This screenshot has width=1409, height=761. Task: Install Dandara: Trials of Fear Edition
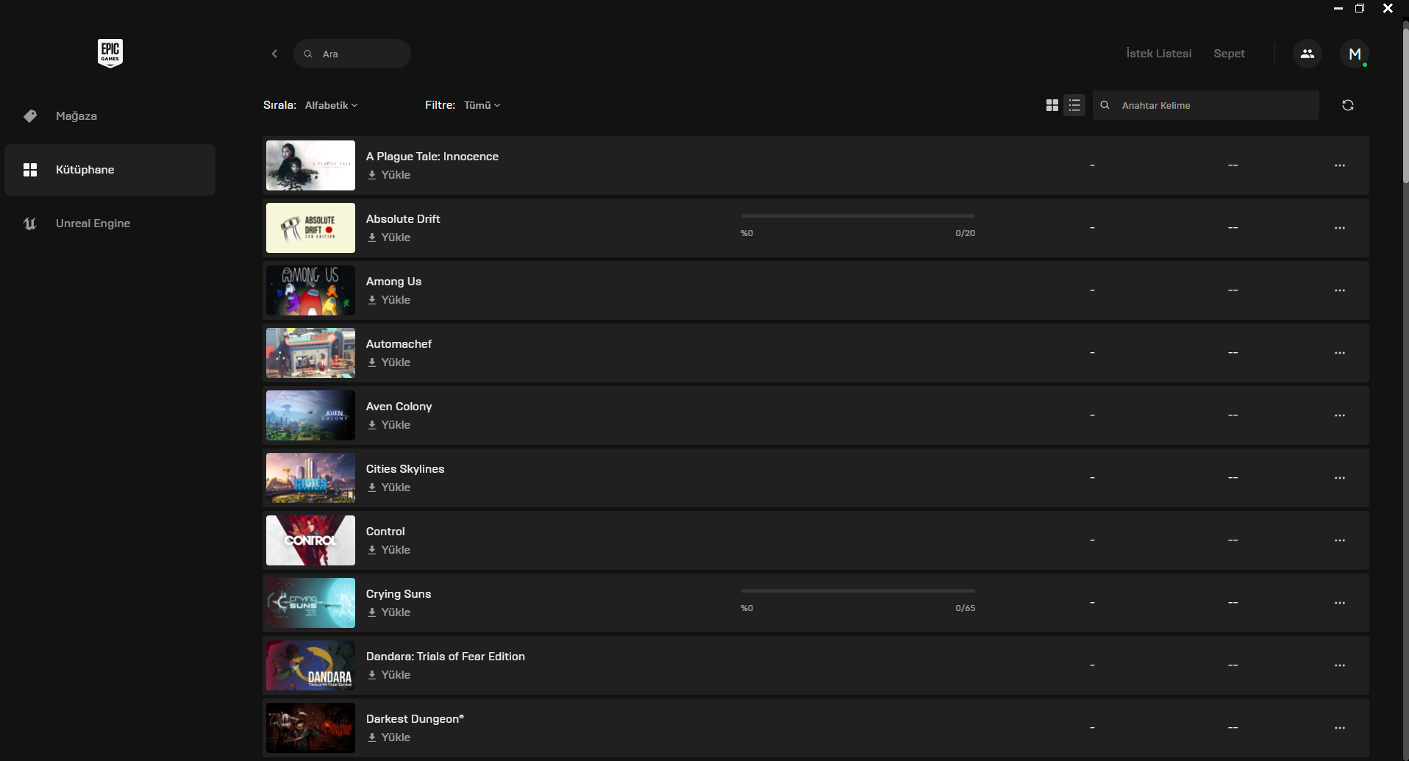click(x=389, y=675)
